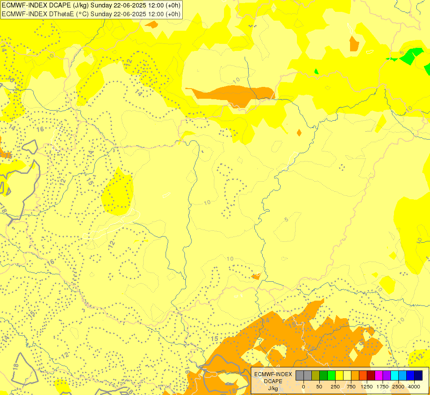Screen dimensions: 430x395
Task: Click the ECMWF-INDEX DThetaE title line
Action: click(x=91, y=14)
